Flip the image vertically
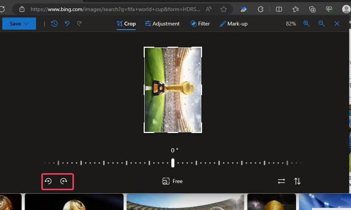351x210 pixels. coord(297,181)
